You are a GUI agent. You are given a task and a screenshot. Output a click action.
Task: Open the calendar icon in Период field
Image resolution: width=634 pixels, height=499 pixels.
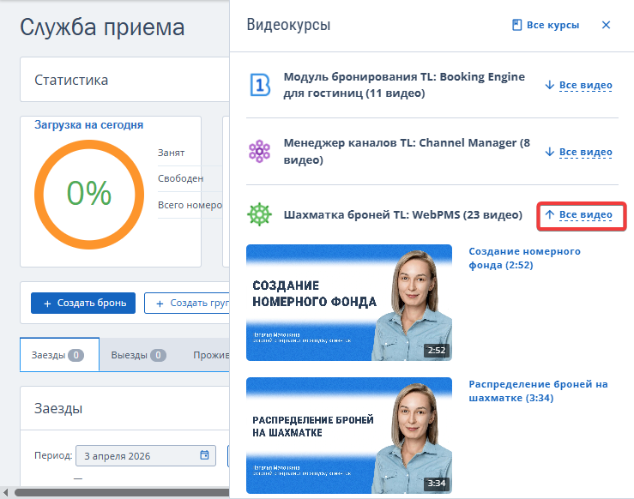point(204,455)
